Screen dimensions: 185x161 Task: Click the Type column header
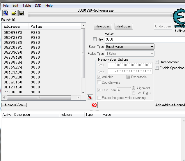(93, 115)
